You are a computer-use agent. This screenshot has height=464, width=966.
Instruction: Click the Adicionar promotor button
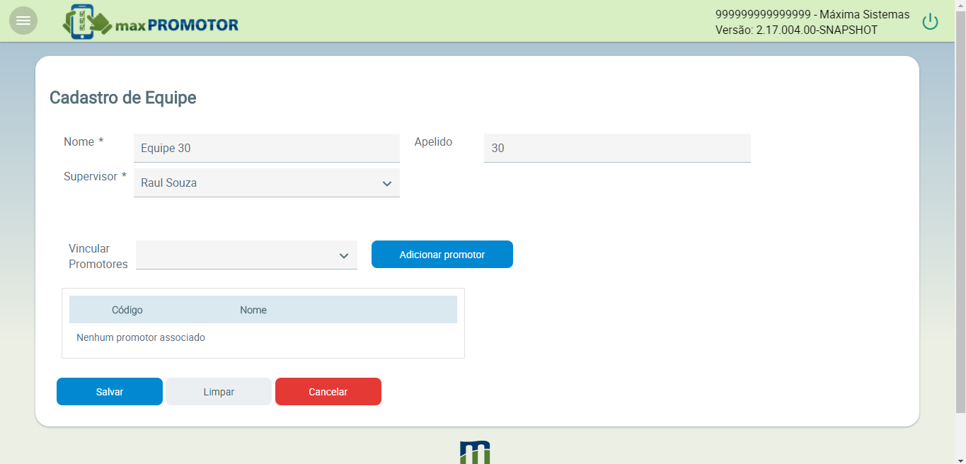click(x=442, y=255)
